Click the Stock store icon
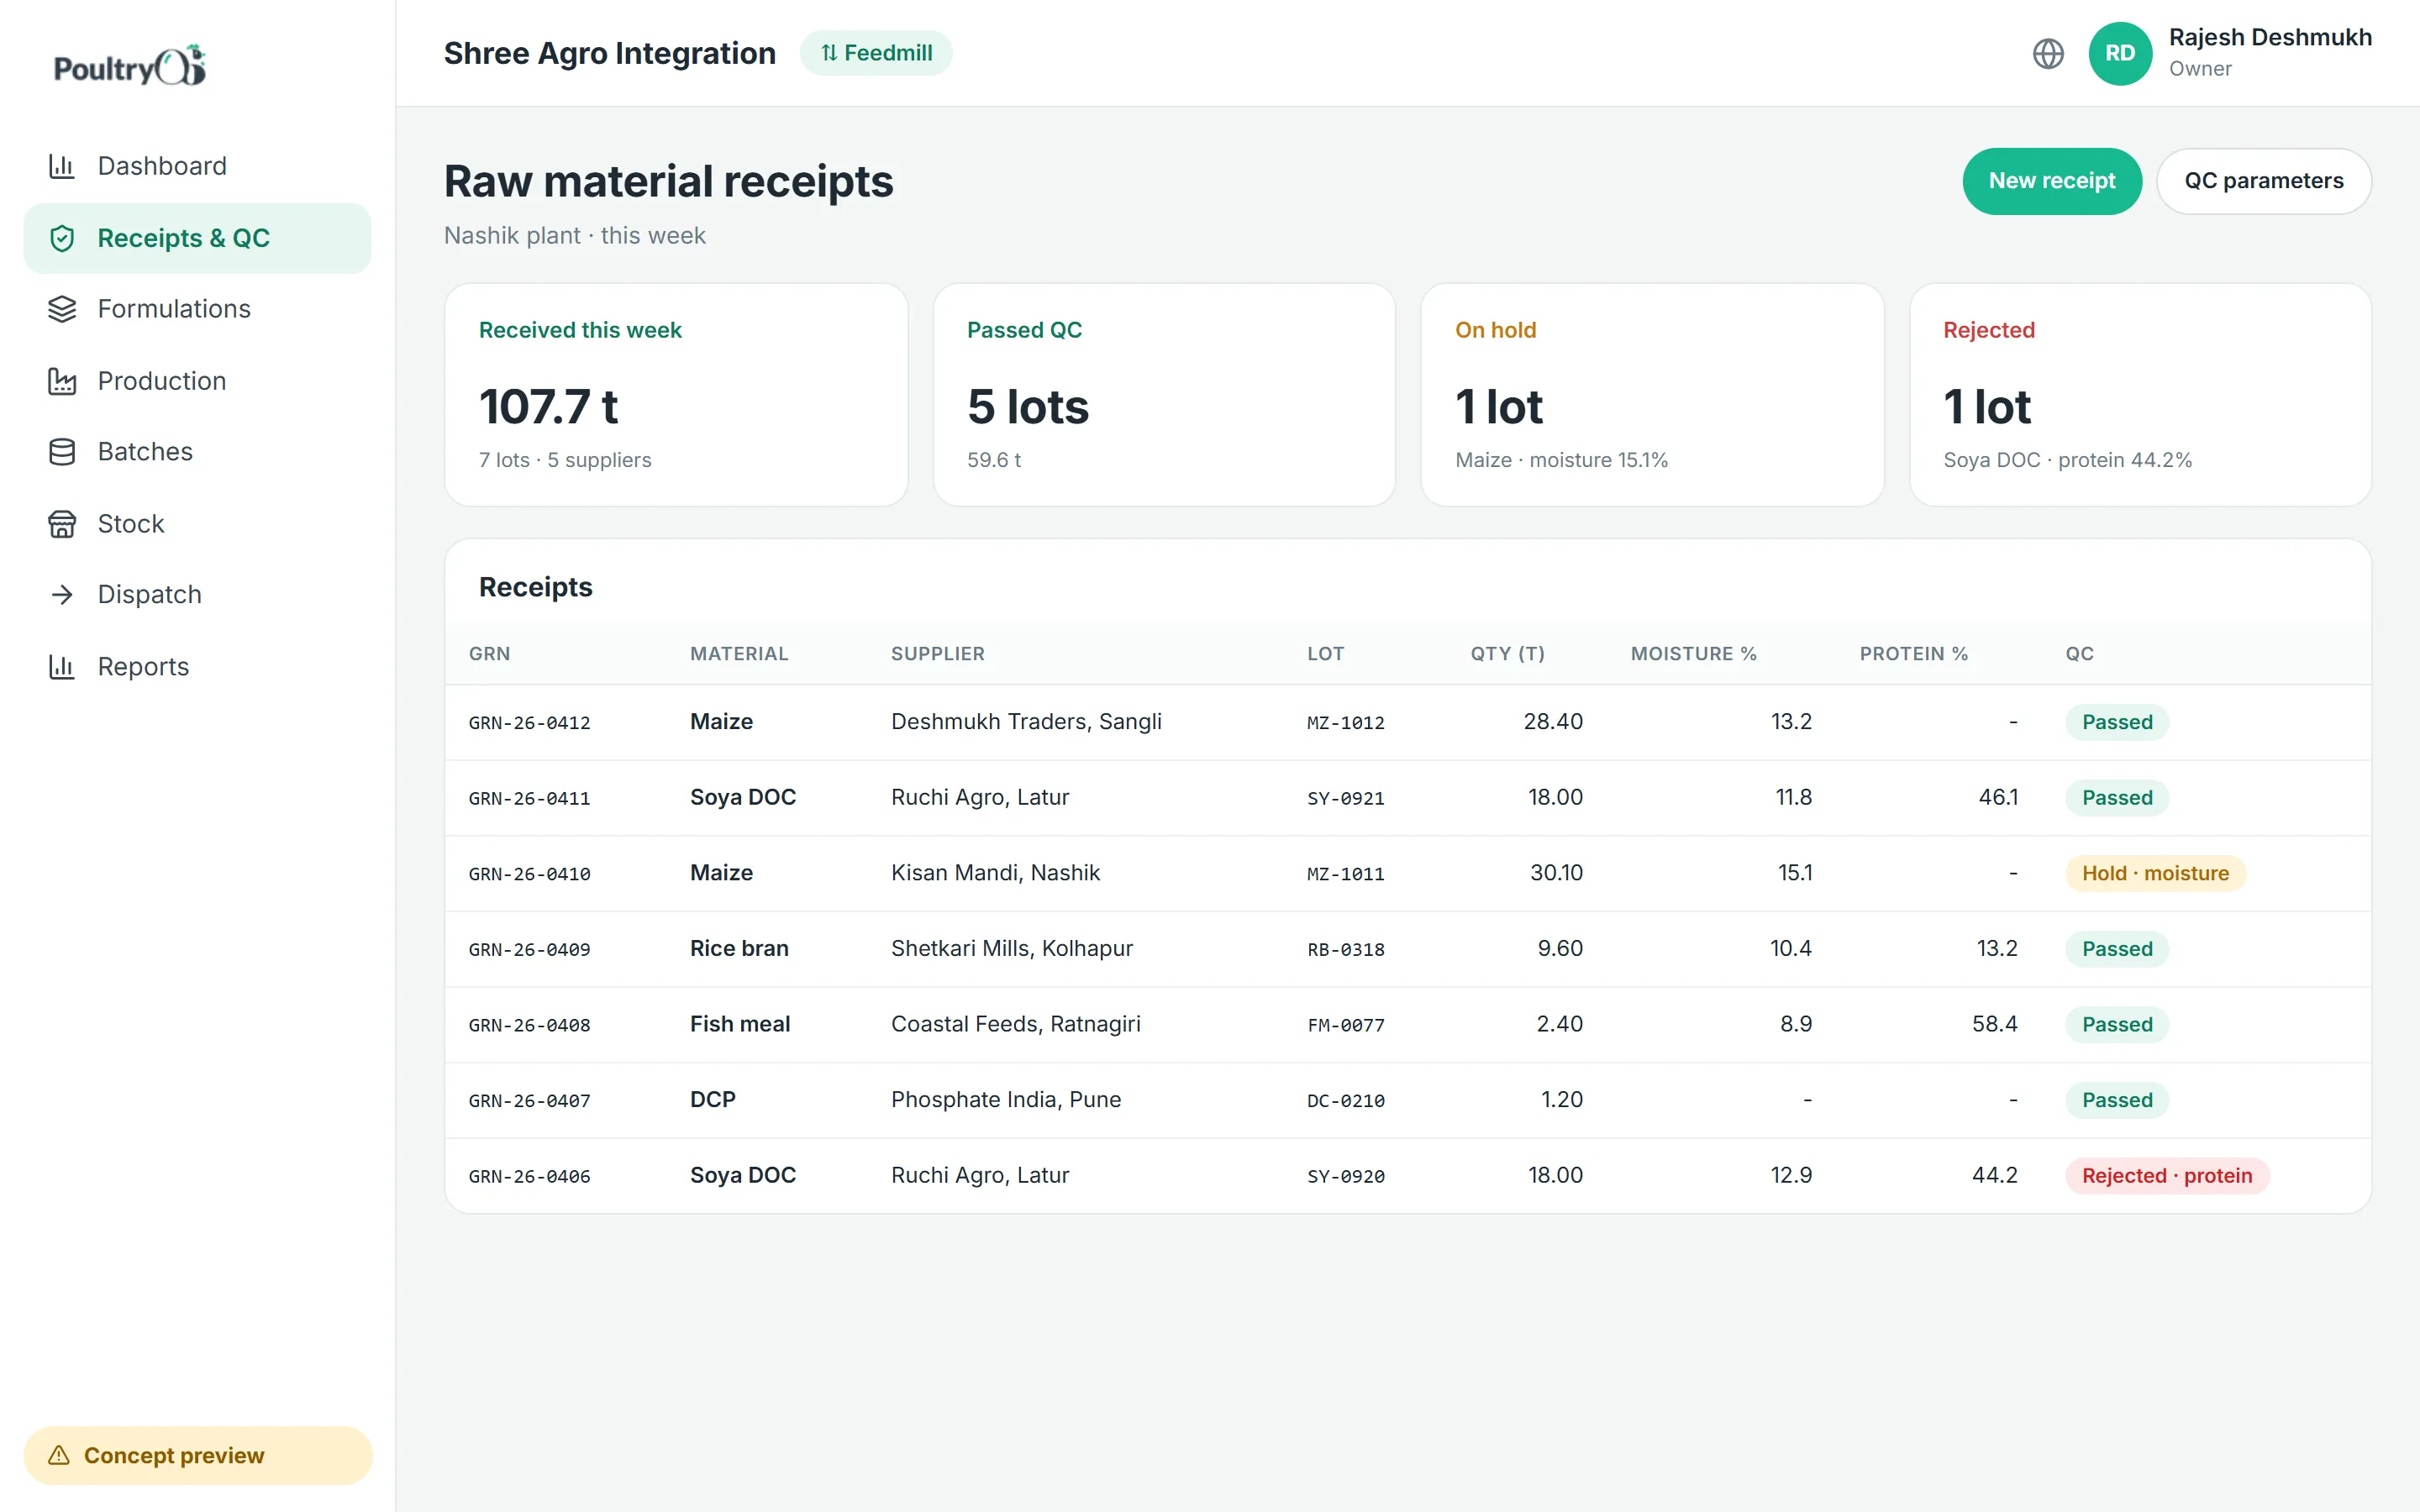2420x1512 pixels. 62,524
